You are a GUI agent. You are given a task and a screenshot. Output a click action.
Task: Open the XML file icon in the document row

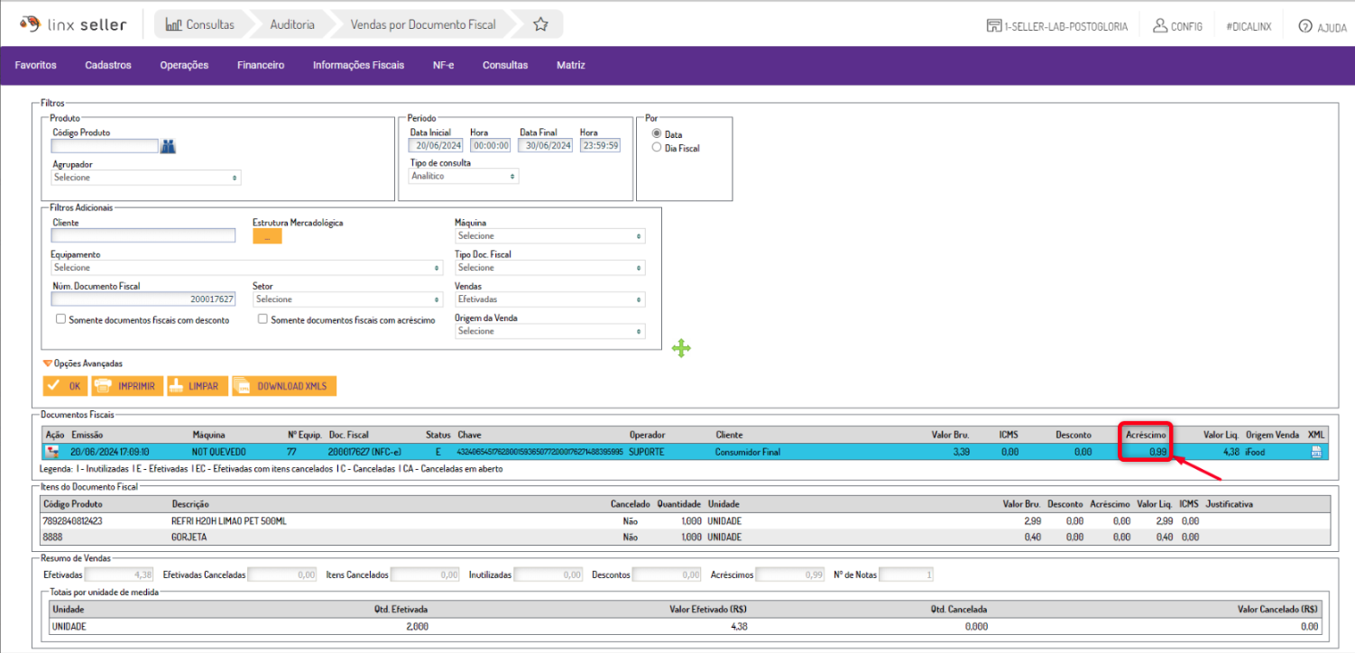point(1316,452)
